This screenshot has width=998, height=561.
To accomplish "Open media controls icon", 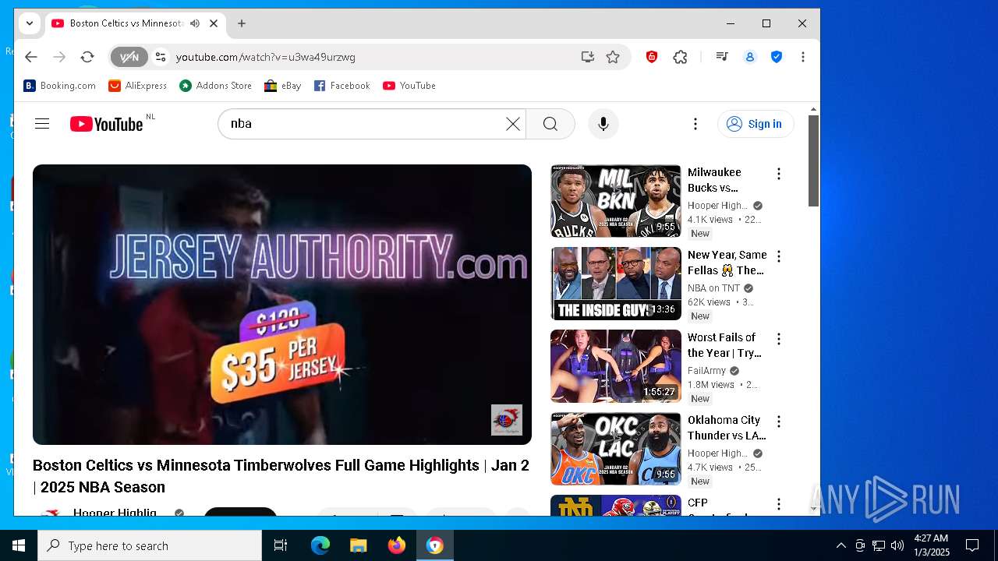I will (x=722, y=57).
